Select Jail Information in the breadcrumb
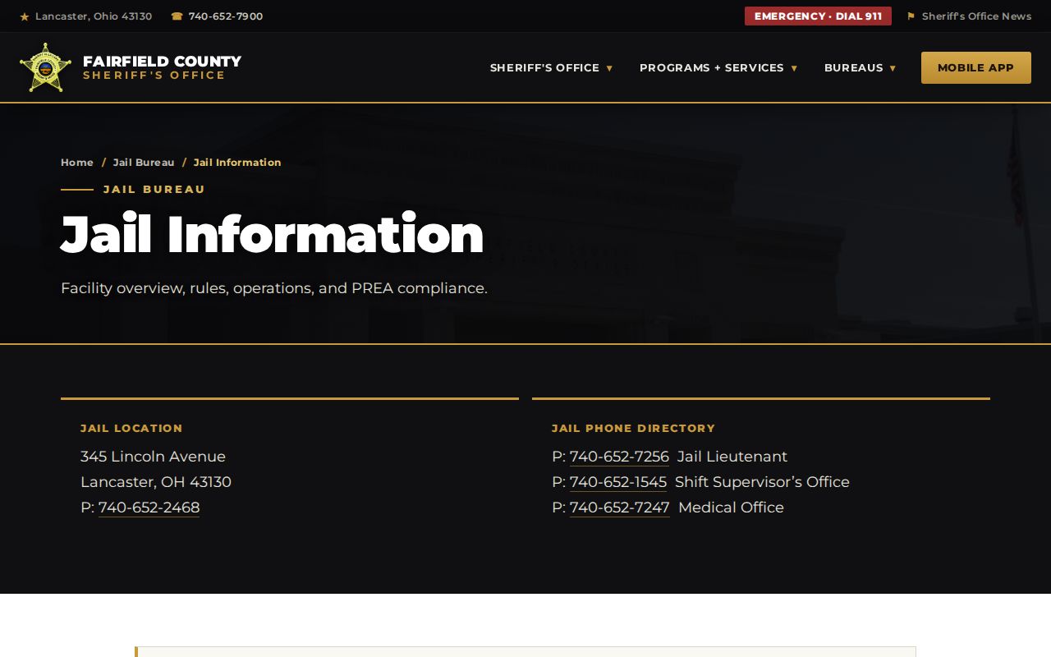 click(x=237, y=163)
